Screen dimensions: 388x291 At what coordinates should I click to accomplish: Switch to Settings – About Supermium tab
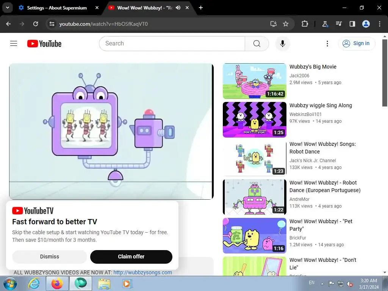pos(57,8)
